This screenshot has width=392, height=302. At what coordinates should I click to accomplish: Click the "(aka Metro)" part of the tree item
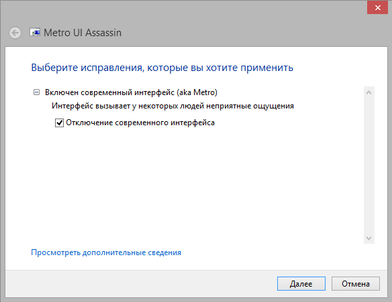[197, 92]
